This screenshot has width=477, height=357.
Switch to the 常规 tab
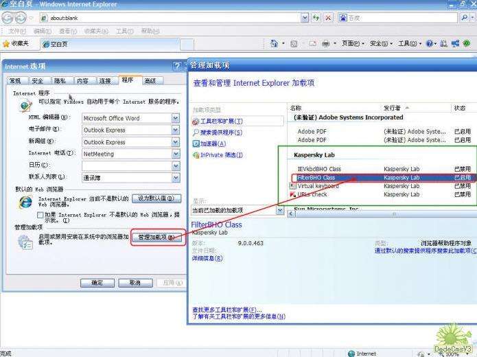[x=16, y=80]
